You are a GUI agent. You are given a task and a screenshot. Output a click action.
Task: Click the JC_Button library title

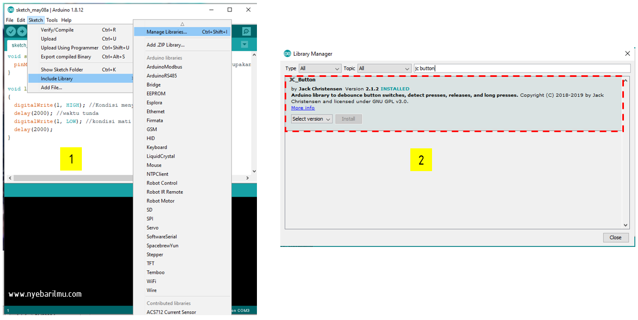(302, 80)
